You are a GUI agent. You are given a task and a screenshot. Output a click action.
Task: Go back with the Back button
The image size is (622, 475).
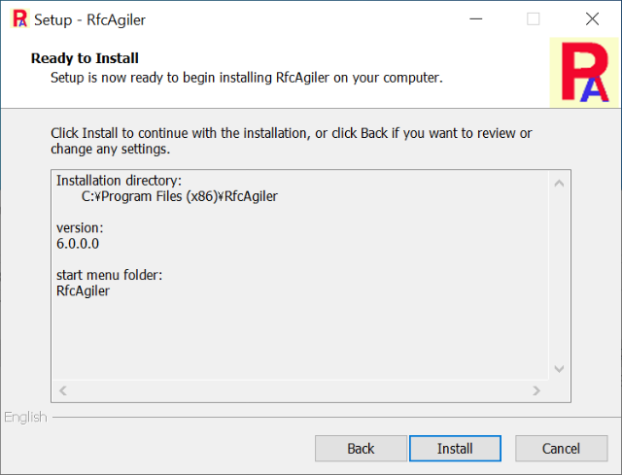(x=361, y=449)
